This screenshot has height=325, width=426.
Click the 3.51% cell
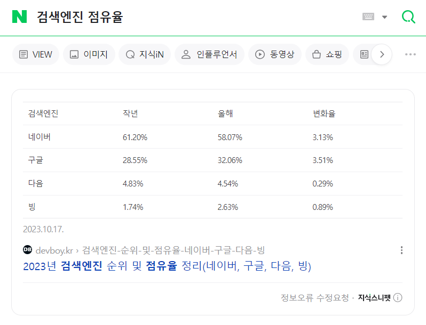[323, 160]
